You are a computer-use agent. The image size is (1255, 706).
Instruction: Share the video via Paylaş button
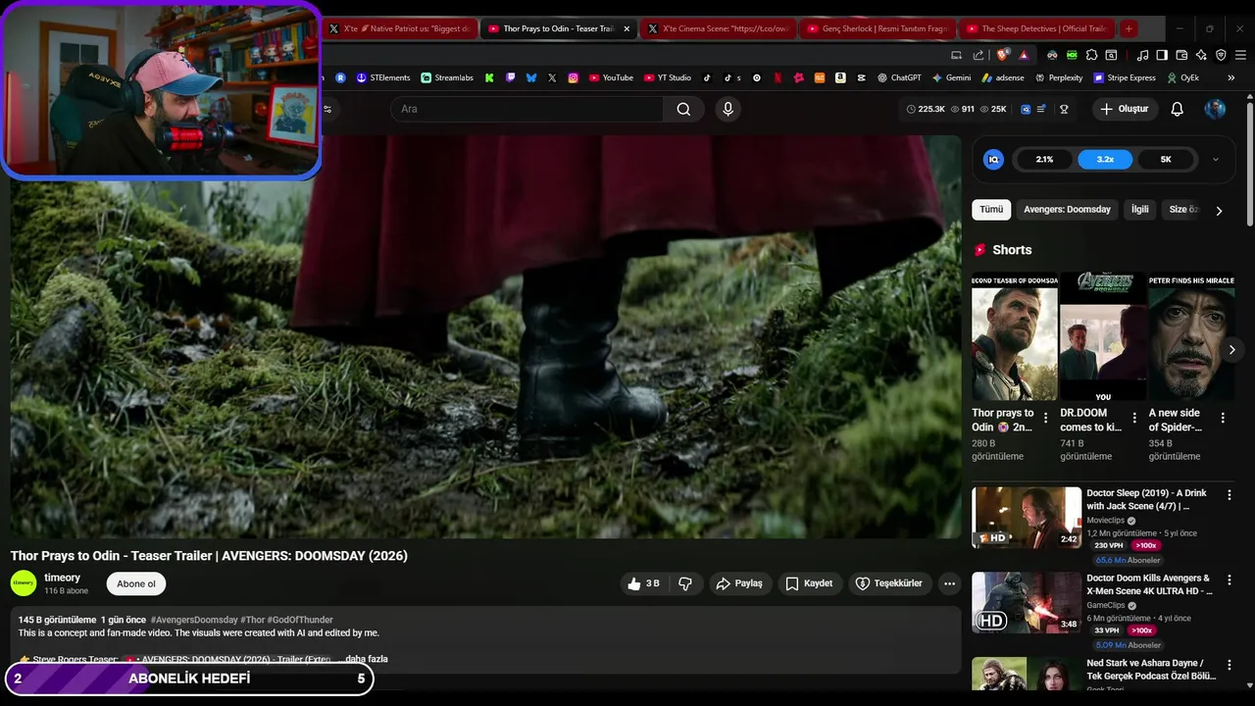click(739, 583)
